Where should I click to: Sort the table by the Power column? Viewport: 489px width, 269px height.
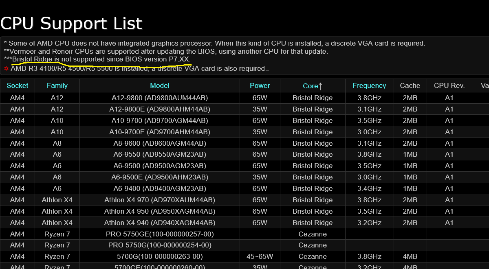260,86
